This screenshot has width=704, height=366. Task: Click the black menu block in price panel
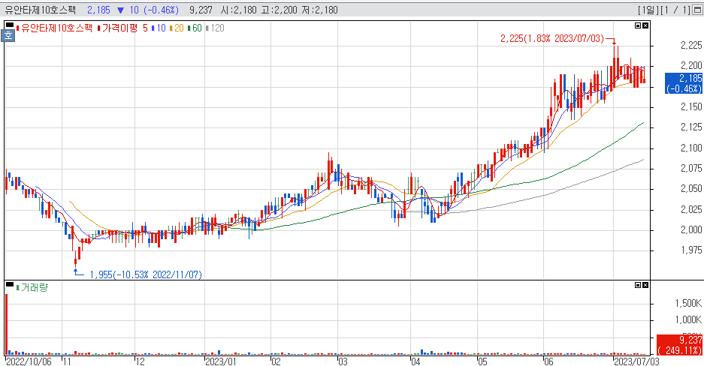pyautogui.click(x=10, y=24)
